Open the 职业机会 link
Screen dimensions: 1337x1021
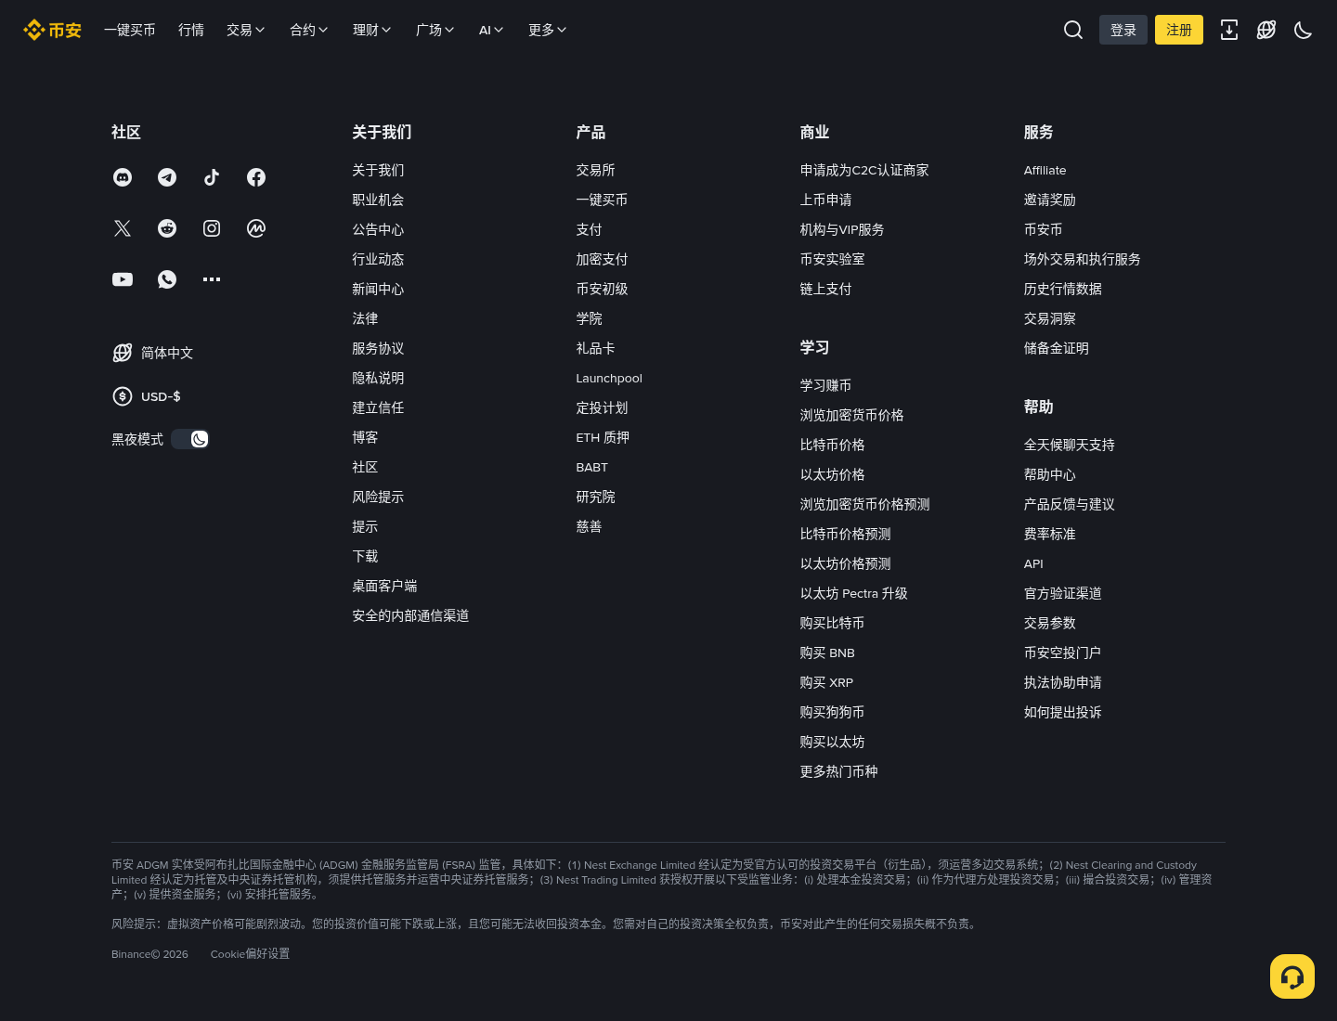click(x=378, y=200)
